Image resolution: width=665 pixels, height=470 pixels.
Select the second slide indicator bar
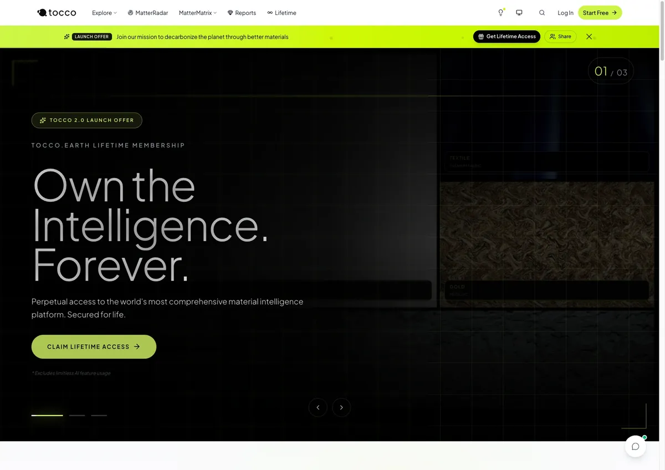(77, 415)
